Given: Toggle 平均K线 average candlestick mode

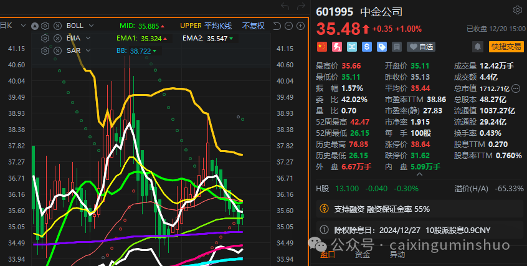Looking at the screenshot, I should 218,26.
